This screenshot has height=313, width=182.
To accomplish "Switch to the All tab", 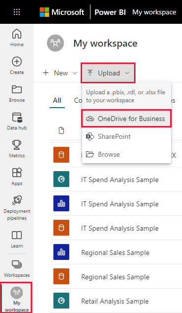I will pos(57,100).
